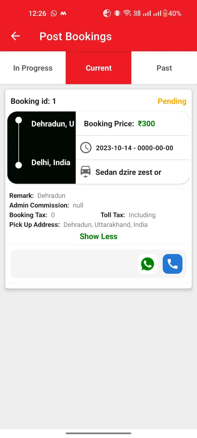Image resolution: width=197 pixels, height=438 pixels.
Task: Open the Past bookings tab
Action: coord(164,68)
